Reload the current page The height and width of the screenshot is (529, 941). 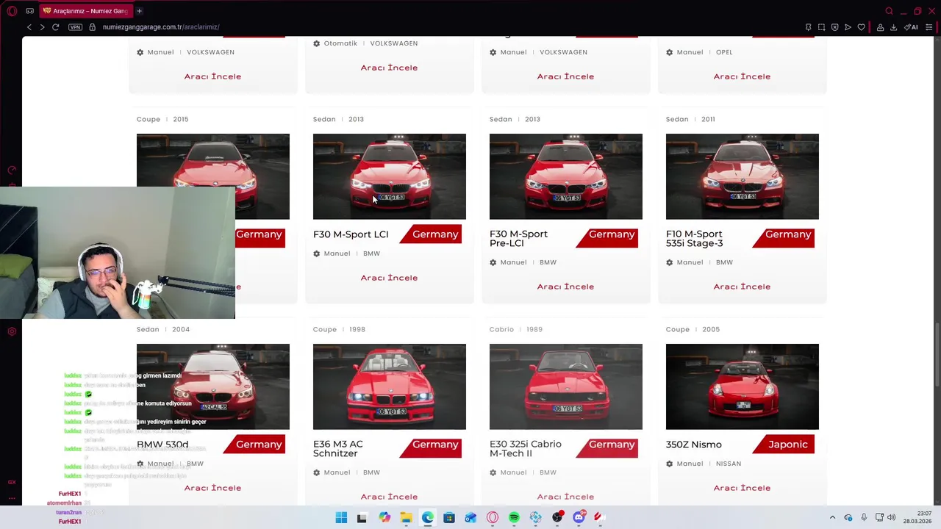click(x=55, y=27)
